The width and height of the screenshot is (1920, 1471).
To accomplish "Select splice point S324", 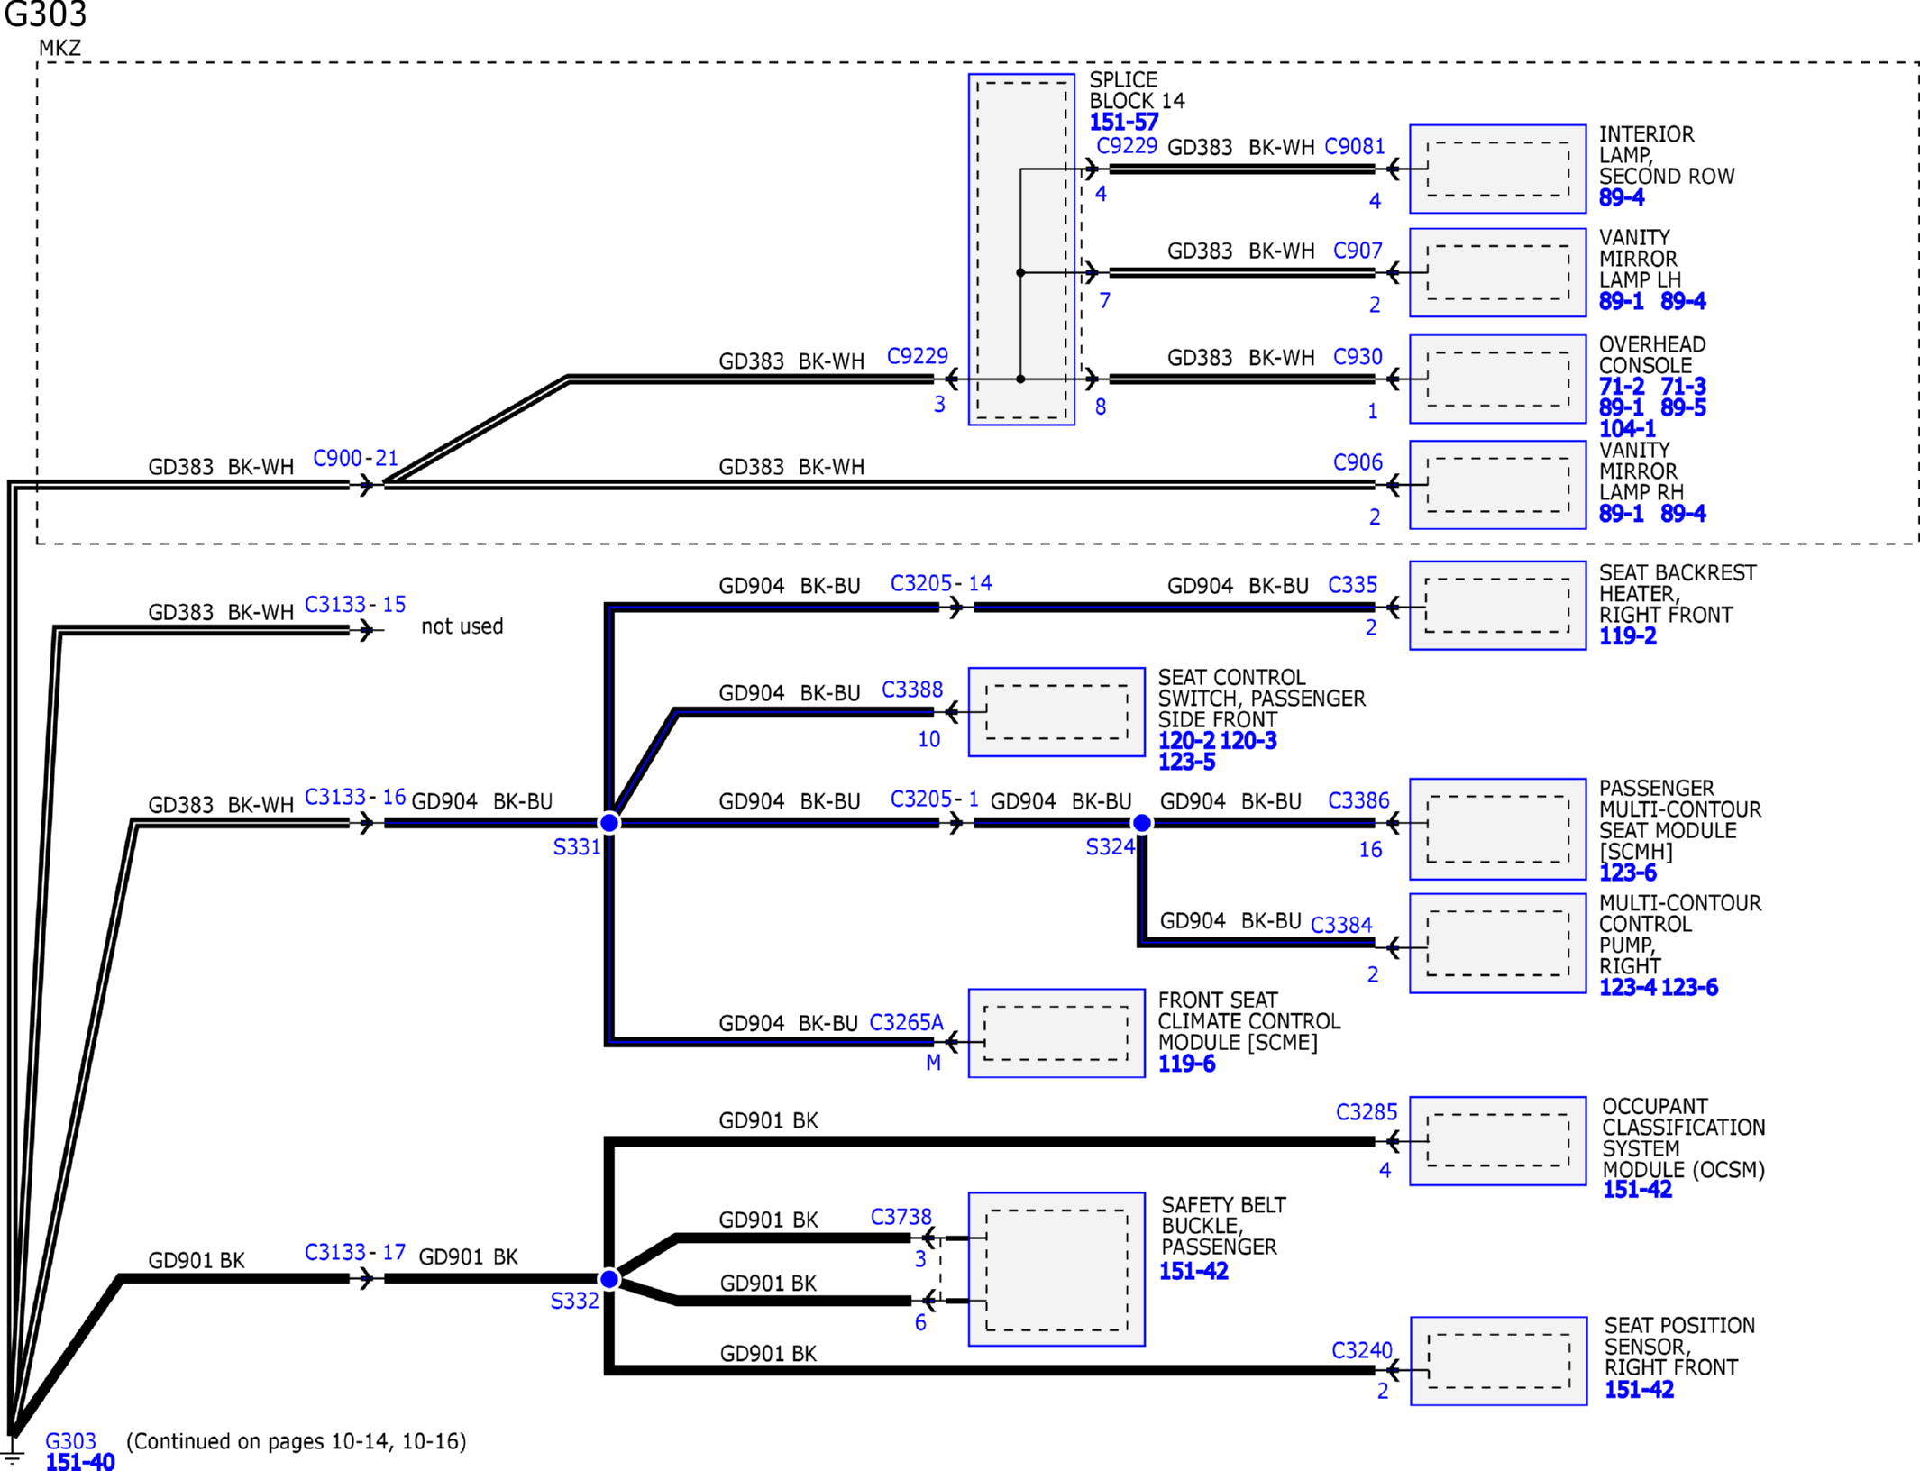I will click(x=1141, y=822).
